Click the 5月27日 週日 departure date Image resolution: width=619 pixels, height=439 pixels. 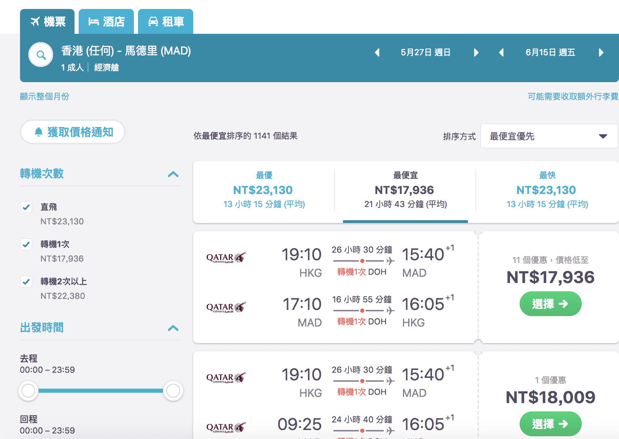point(426,52)
